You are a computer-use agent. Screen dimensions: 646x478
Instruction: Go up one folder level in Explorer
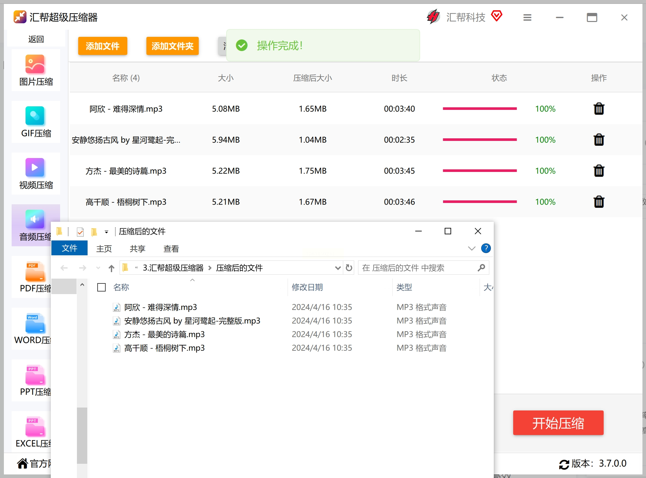click(111, 268)
